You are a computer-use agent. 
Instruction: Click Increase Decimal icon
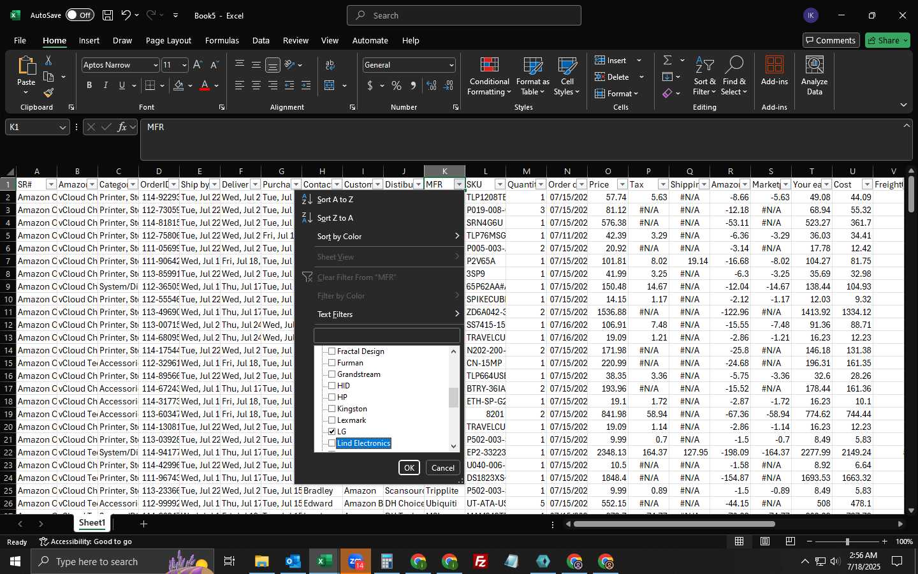432,85
